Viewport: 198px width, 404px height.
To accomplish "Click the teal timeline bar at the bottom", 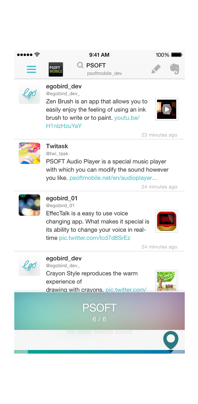I will [x=100, y=352].
